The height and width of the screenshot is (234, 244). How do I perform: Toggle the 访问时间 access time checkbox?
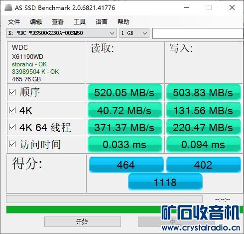(x=12, y=144)
